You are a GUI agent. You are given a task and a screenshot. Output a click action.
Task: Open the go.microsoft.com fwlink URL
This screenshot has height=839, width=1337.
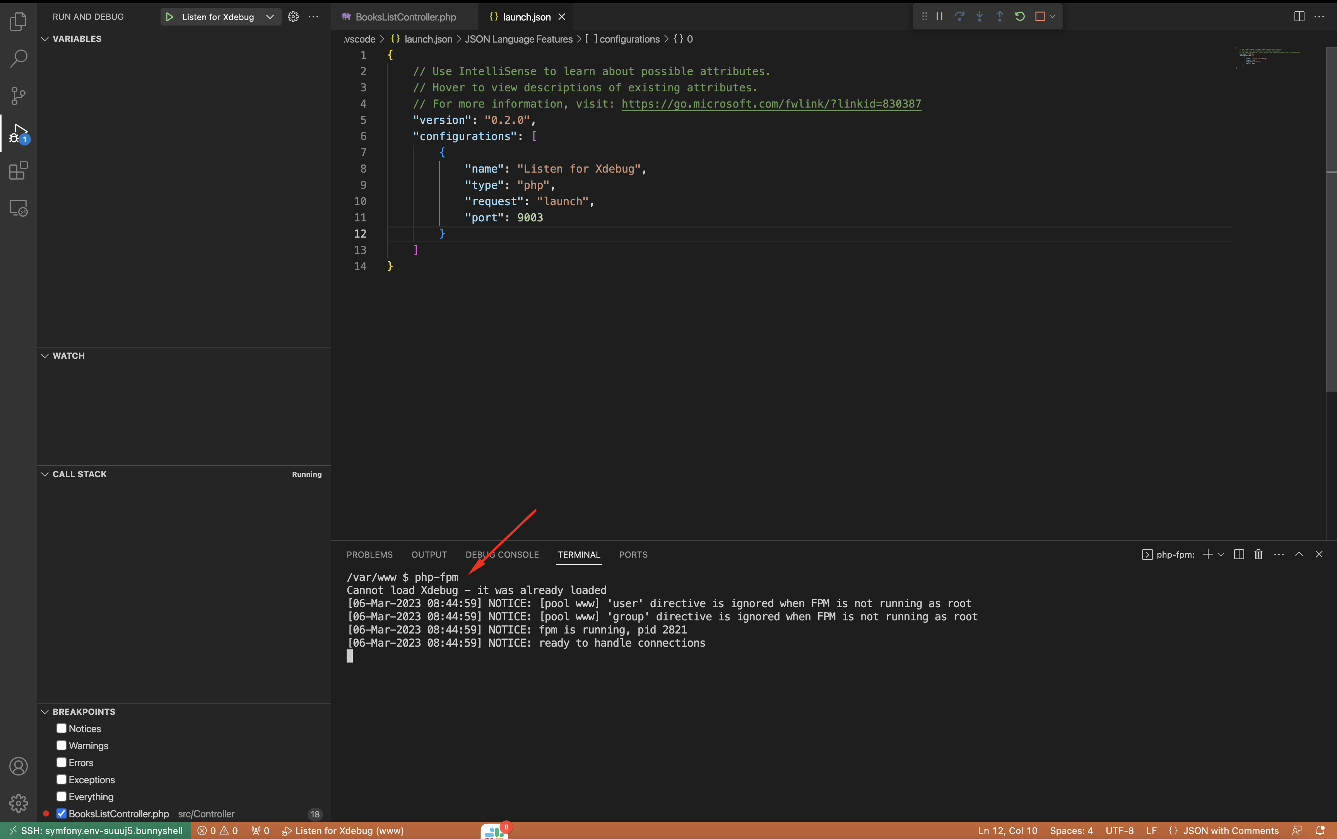click(x=771, y=104)
